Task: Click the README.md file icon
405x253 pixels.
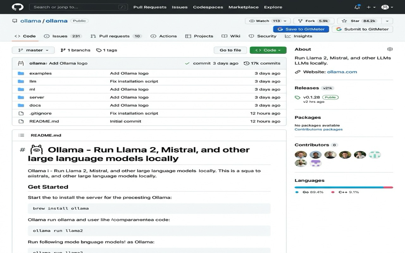Action: [x=21, y=121]
